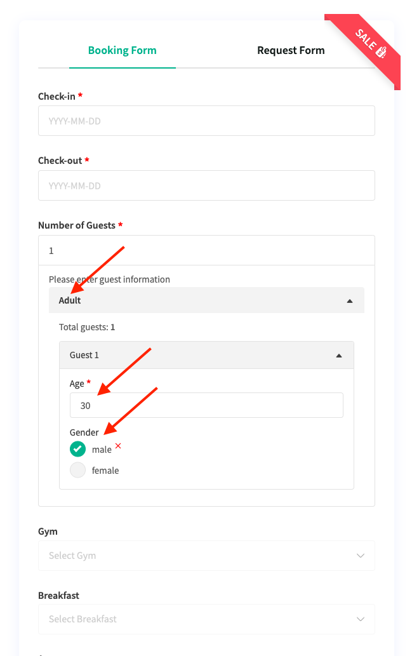This screenshot has width=419, height=656.
Task: Click the SALE ribbon tag icon
Action: 382,52
